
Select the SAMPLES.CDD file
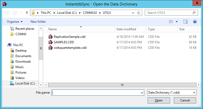64,42
